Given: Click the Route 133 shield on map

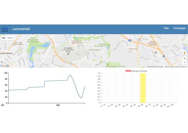Looking at the screenshot, I should [x=139, y=40].
